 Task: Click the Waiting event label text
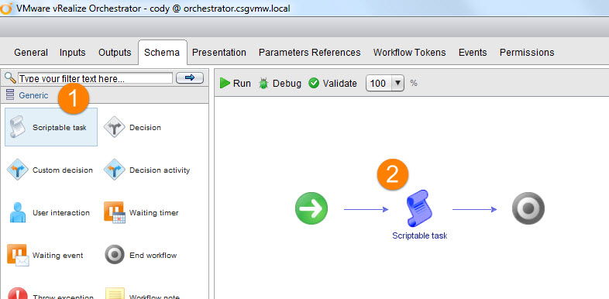pos(58,256)
